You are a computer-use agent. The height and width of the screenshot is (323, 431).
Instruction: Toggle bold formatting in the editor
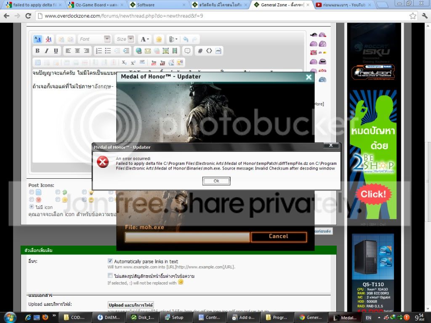(x=37, y=51)
